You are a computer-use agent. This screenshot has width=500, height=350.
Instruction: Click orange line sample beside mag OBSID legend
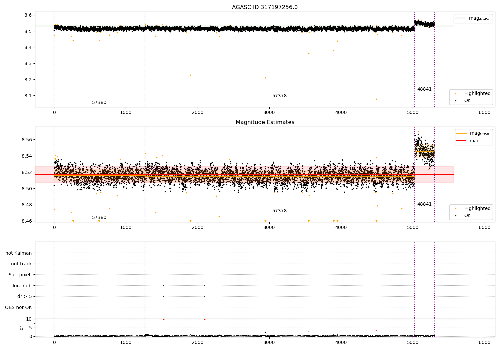pyautogui.click(x=462, y=133)
